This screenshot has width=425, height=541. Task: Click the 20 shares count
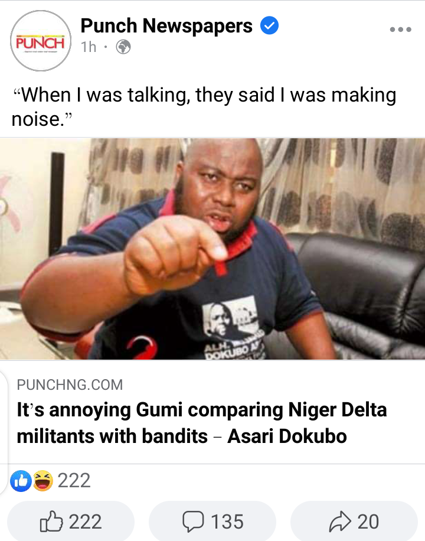point(368,522)
